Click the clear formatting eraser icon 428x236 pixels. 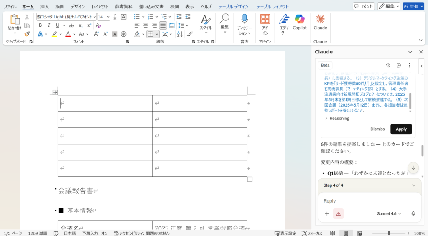(98, 25)
